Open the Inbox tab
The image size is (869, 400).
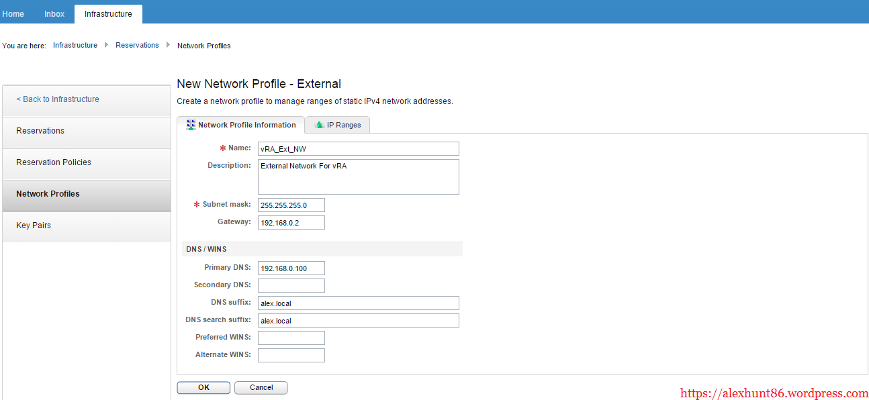coord(54,13)
